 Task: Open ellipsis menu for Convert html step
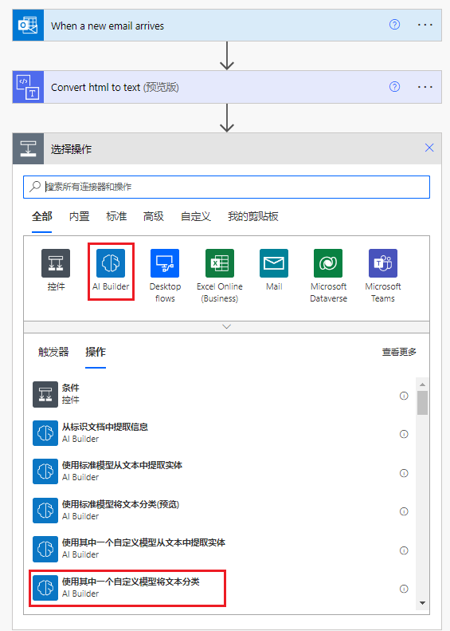425,87
